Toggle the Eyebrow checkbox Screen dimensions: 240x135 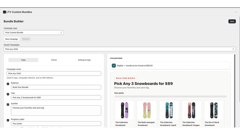coord(8,84)
